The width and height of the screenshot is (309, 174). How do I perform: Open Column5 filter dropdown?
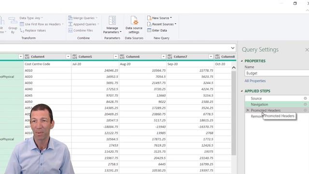click(116, 57)
